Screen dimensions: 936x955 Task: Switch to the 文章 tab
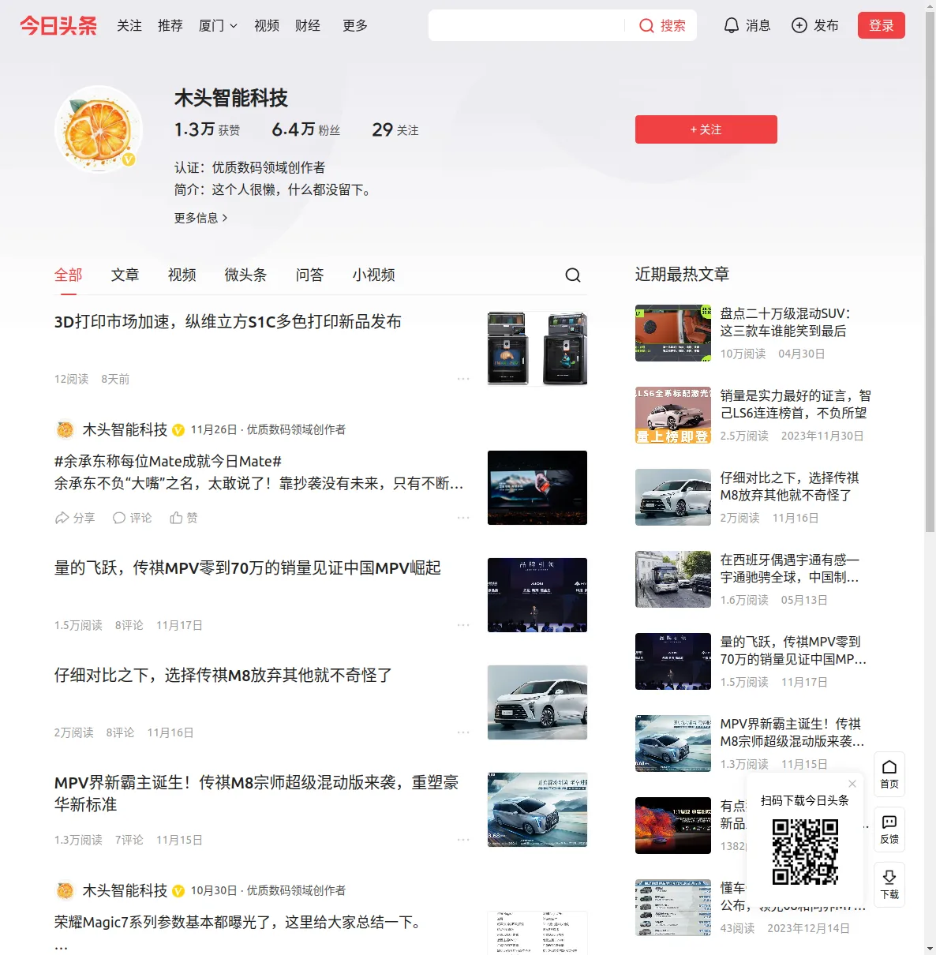[125, 275]
